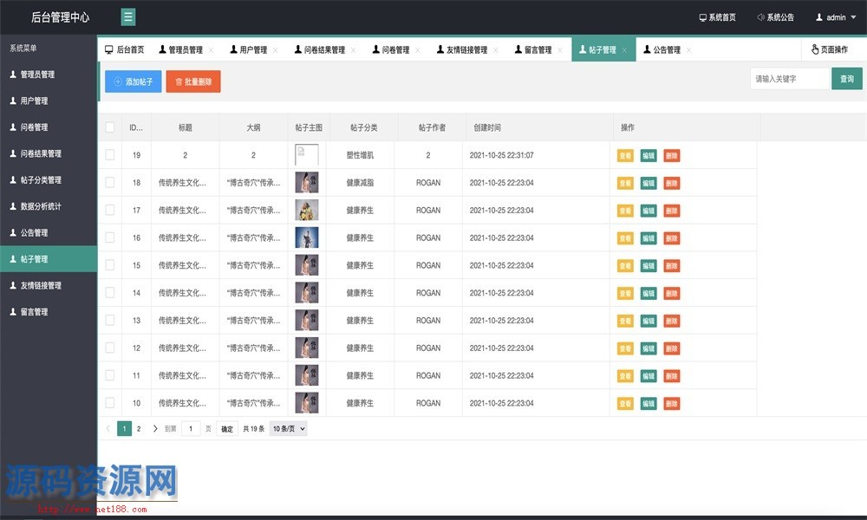Go to page 2 in pagination
Image resolution: width=867 pixels, height=520 pixels.
(x=139, y=428)
